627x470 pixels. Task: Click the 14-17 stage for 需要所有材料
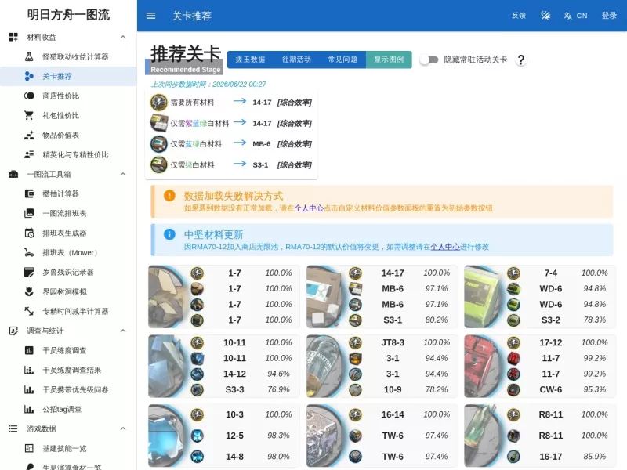tap(262, 103)
